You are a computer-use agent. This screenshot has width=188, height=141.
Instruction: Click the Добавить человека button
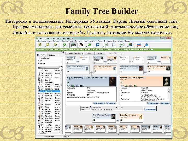tap(74, 53)
